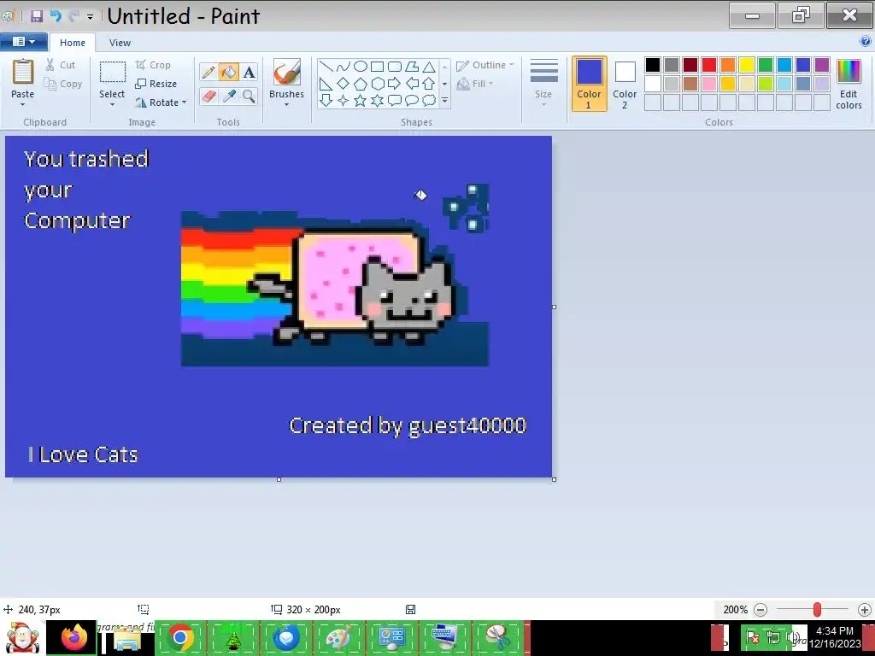Switch to the Home ribbon tab
Screen dimensions: 875x656
coord(73,43)
